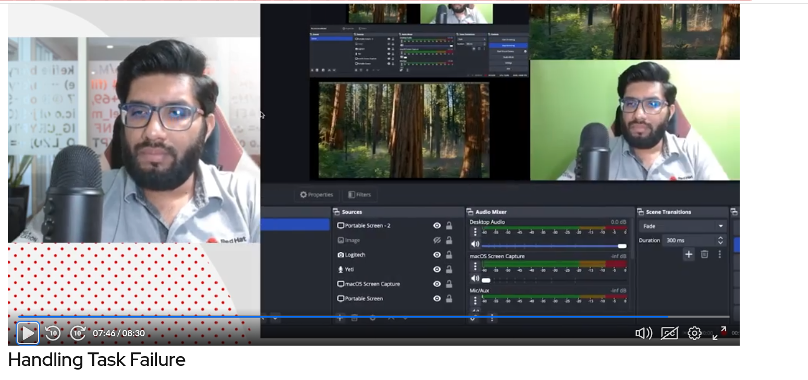Image resolution: width=808 pixels, height=380 pixels.
Task: Adjust the macOS Screen Capture volume slider
Action: pyautogui.click(x=554, y=280)
